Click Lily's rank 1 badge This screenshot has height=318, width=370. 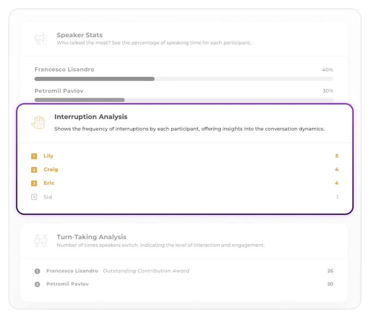click(34, 156)
